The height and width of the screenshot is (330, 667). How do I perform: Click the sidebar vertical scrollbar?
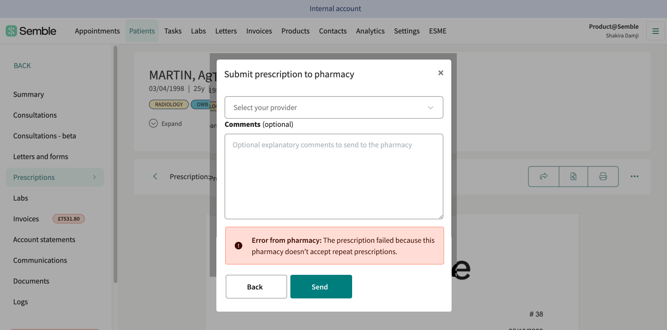(115, 164)
